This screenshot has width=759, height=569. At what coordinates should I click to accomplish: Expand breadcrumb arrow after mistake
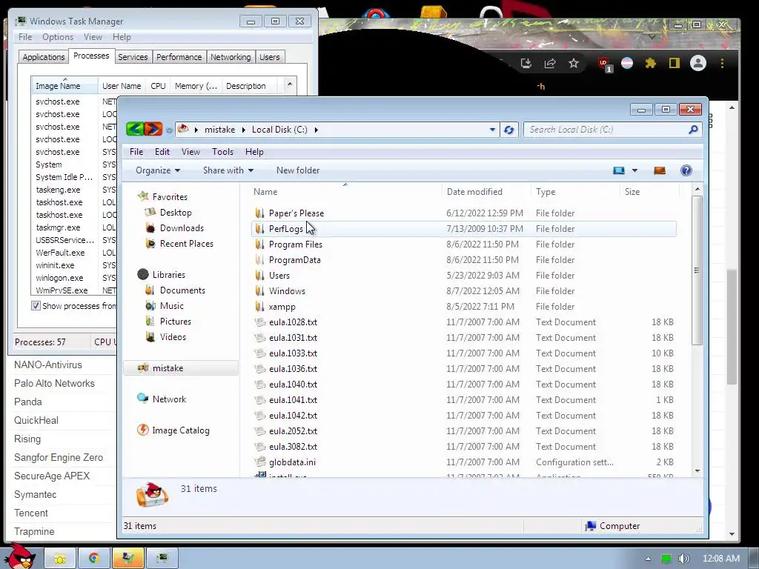point(243,130)
